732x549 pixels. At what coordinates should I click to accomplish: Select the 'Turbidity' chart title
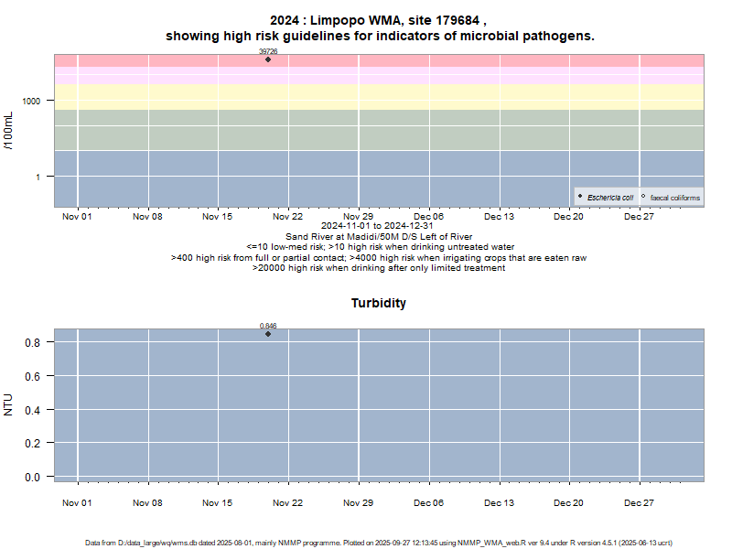pyautogui.click(x=379, y=303)
